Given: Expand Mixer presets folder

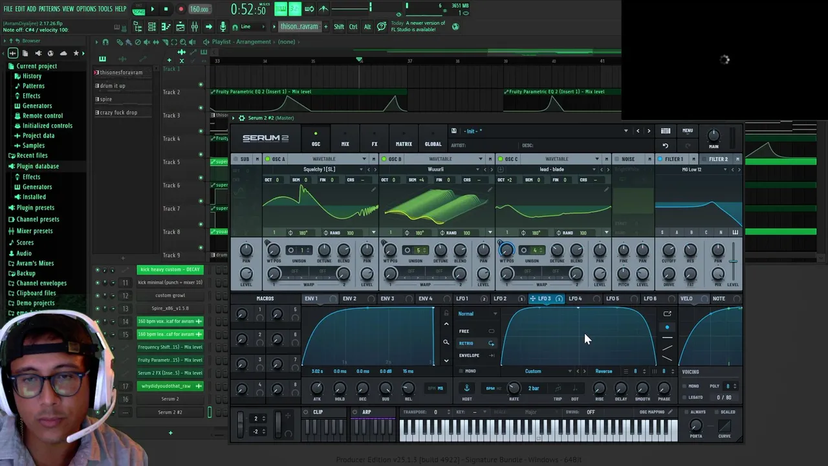Looking at the screenshot, I should click(34, 231).
